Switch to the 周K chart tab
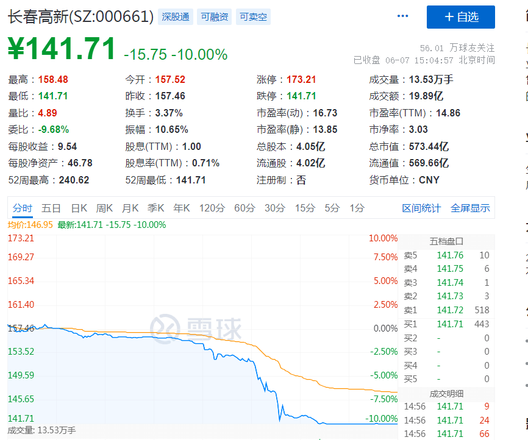 [104, 208]
